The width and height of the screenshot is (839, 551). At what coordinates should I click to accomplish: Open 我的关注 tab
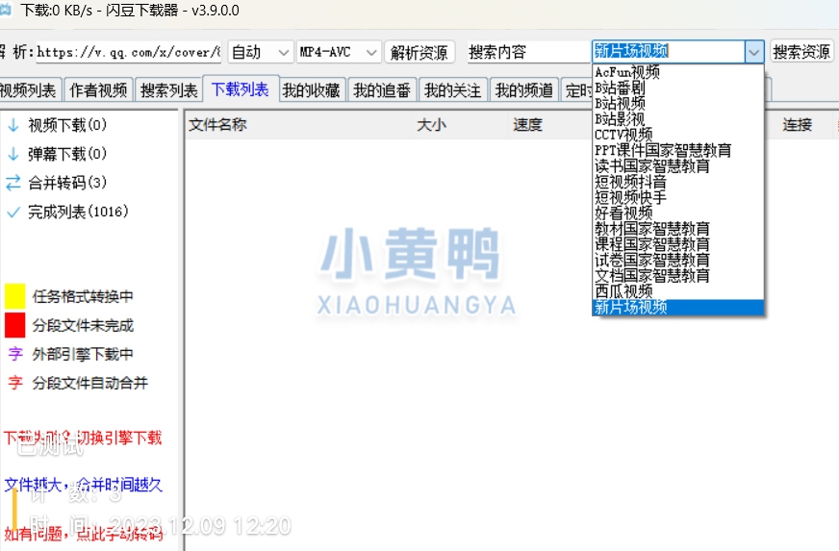point(452,90)
